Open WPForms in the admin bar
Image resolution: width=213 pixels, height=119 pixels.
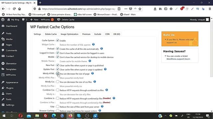(x=47, y=20)
